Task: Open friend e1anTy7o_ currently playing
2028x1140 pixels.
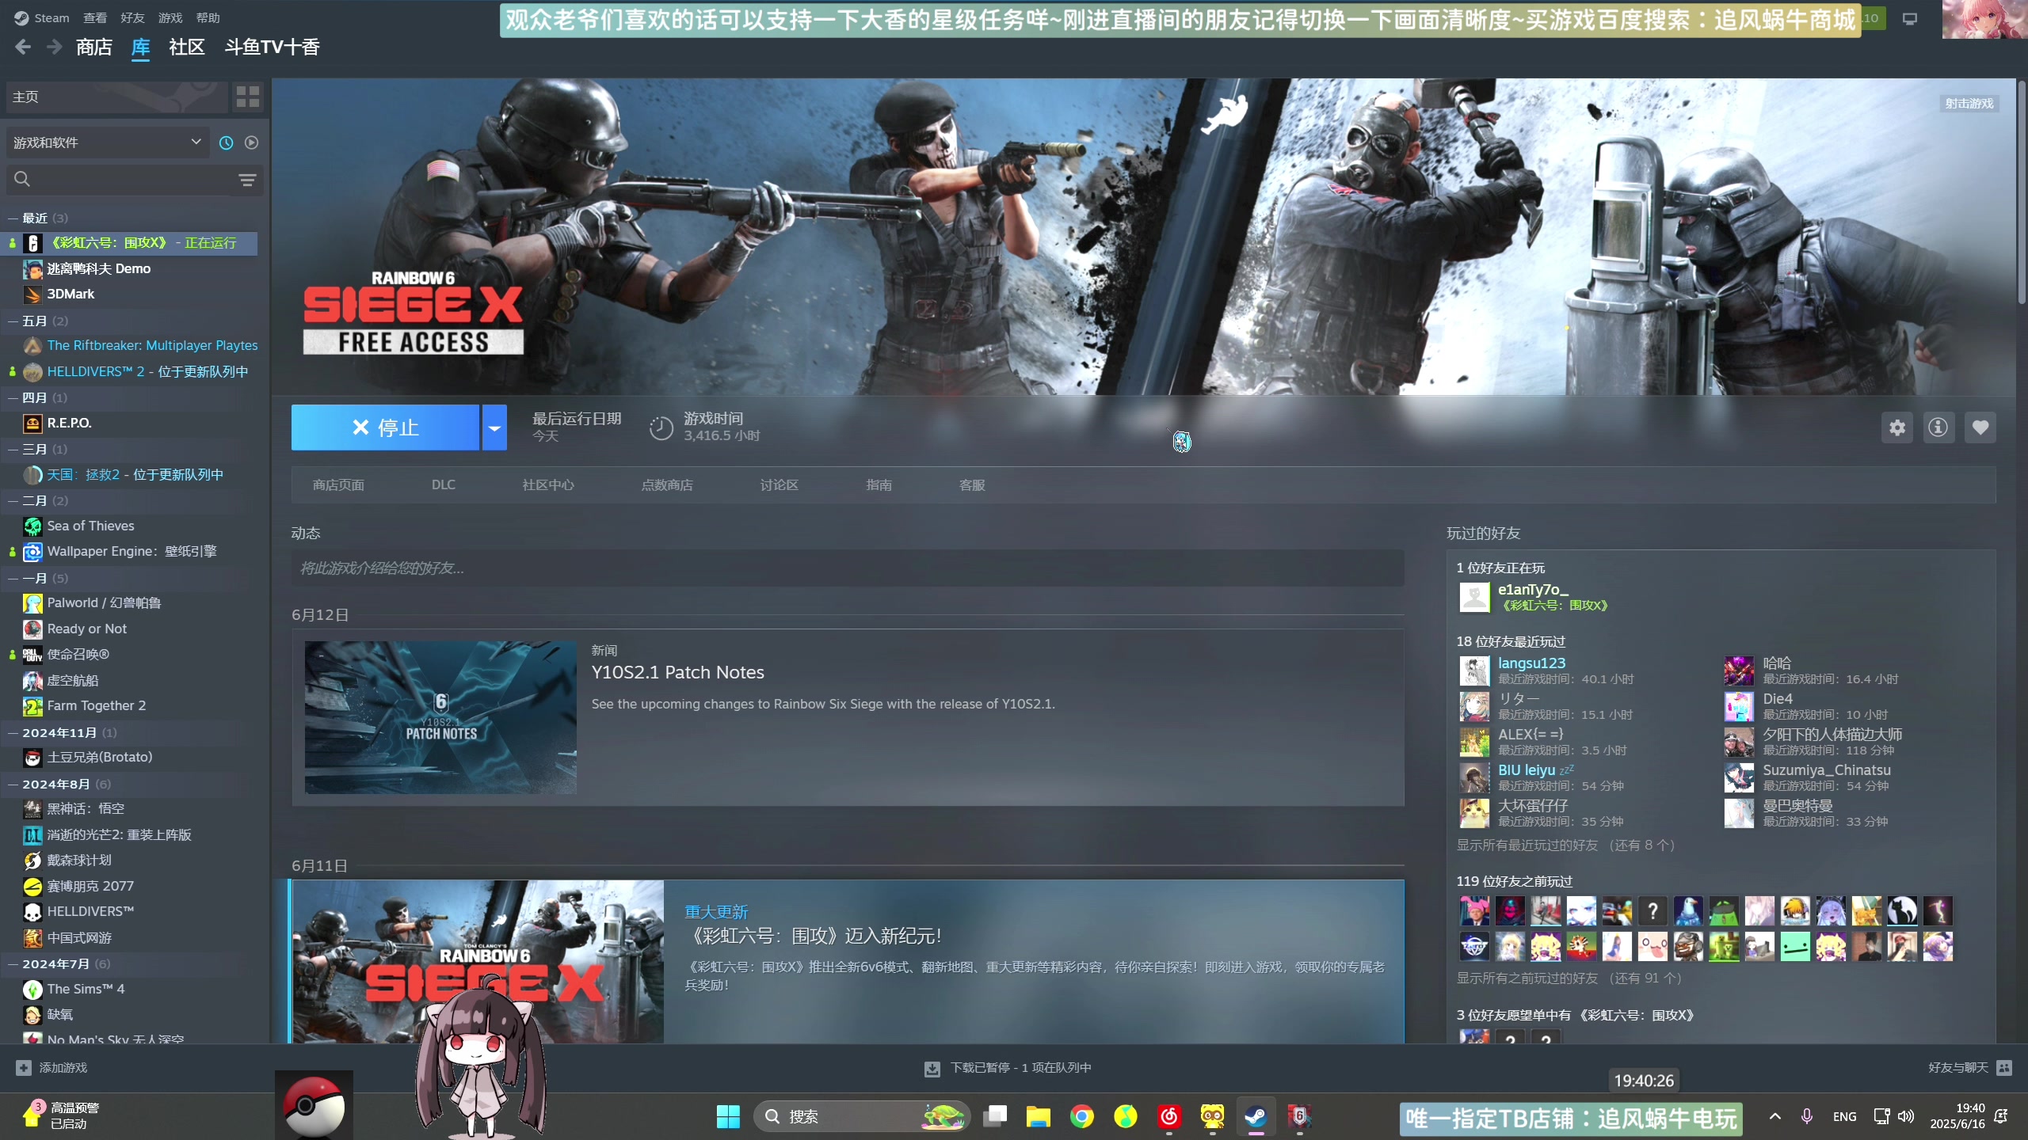Action: tap(1533, 589)
